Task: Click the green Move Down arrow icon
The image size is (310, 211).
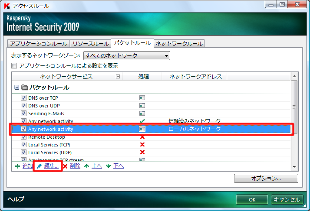Action: pos(108,166)
